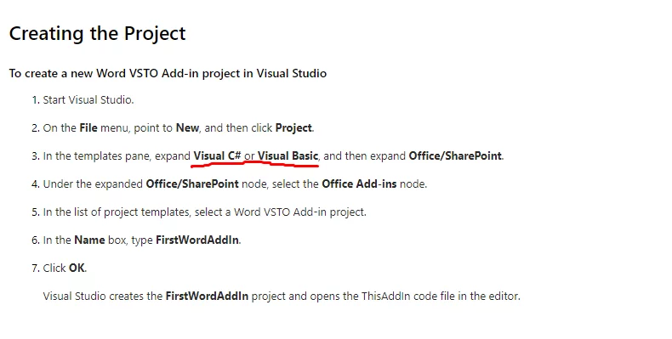Click the words 'templates pane' in step 3

pyautogui.click(x=112, y=156)
